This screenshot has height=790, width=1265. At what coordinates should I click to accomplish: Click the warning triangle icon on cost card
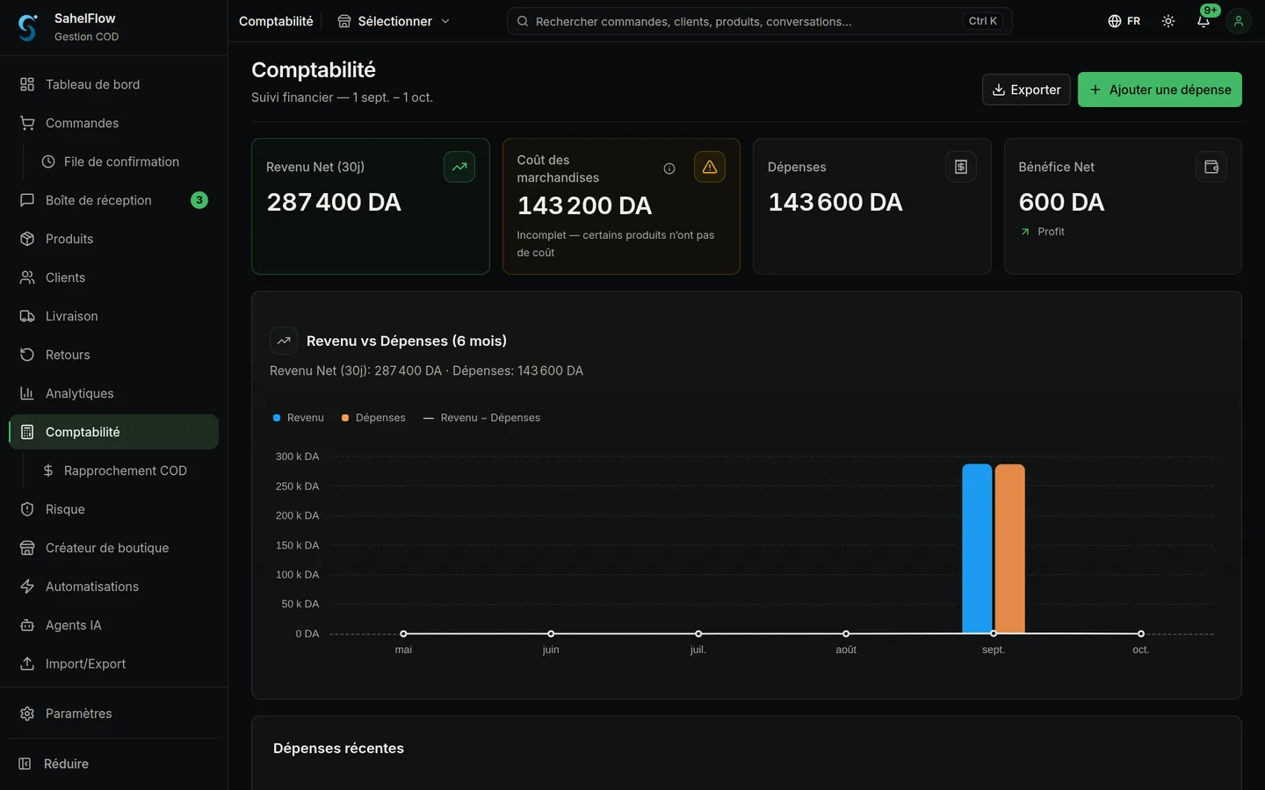pyautogui.click(x=710, y=167)
